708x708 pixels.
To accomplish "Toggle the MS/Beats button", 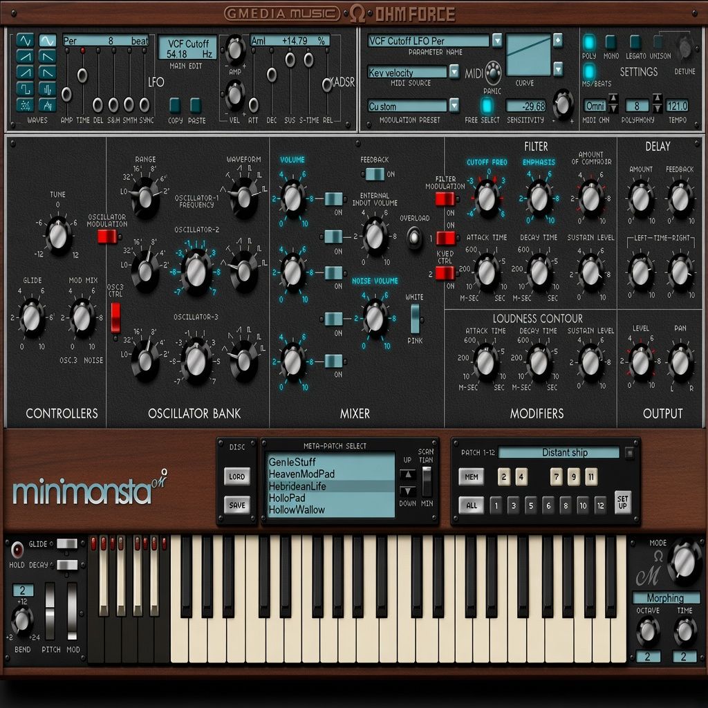I will 589,71.
